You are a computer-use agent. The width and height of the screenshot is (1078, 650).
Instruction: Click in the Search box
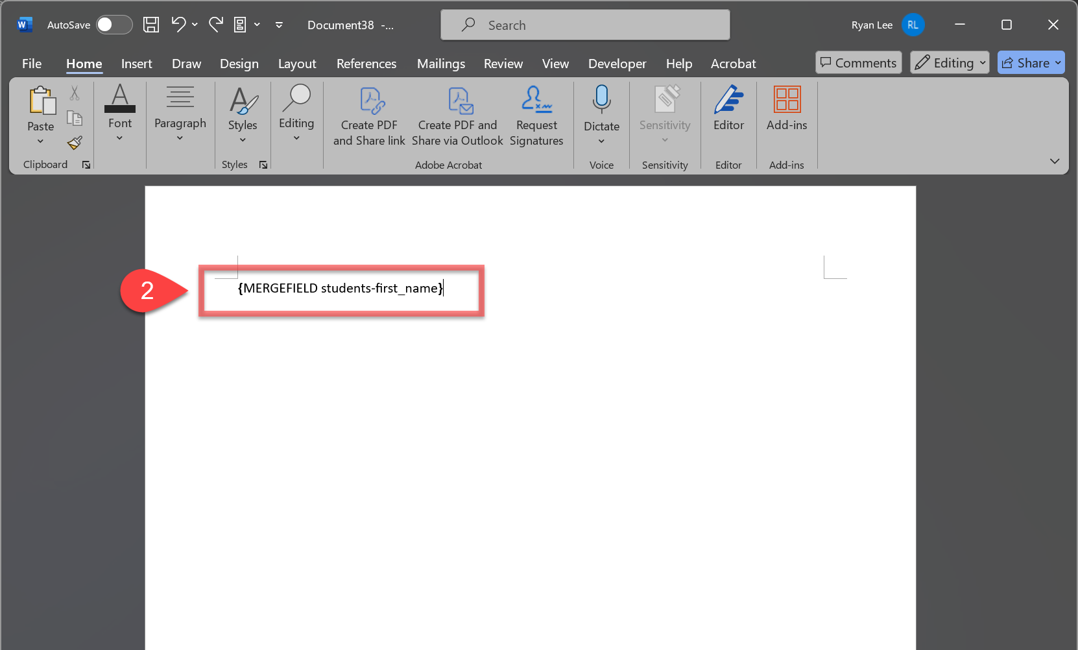585,25
